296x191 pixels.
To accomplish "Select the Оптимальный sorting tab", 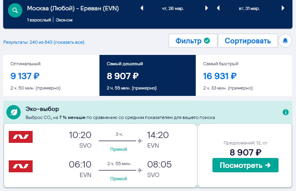I will pyautogui.click(x=51, y=76).
